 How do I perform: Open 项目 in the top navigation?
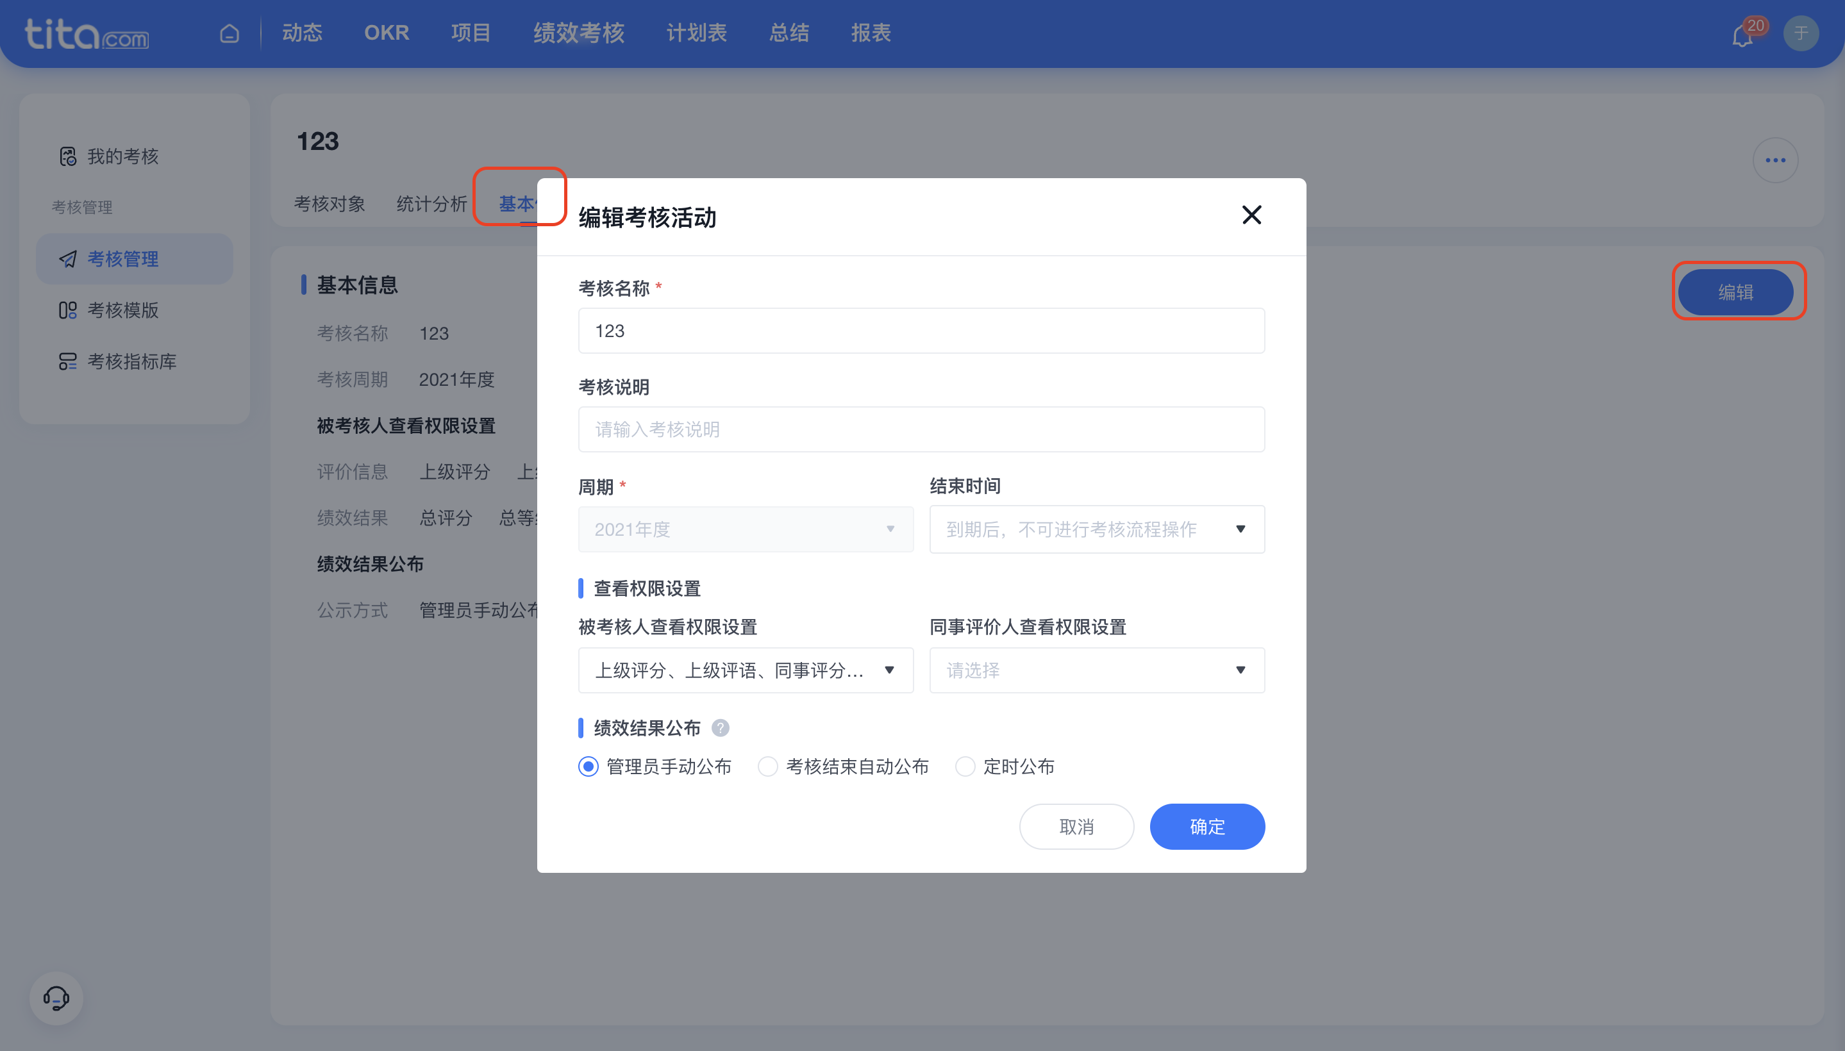tap(471, 33)
